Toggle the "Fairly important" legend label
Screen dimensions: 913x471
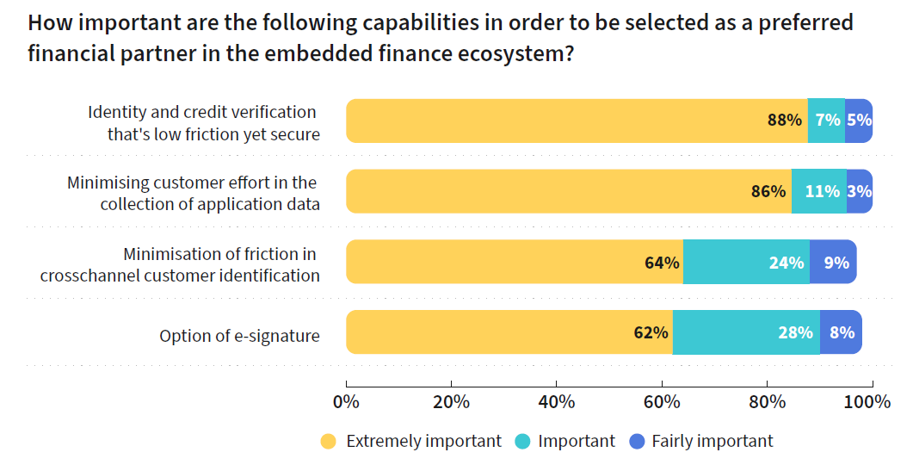pos(712,442)
